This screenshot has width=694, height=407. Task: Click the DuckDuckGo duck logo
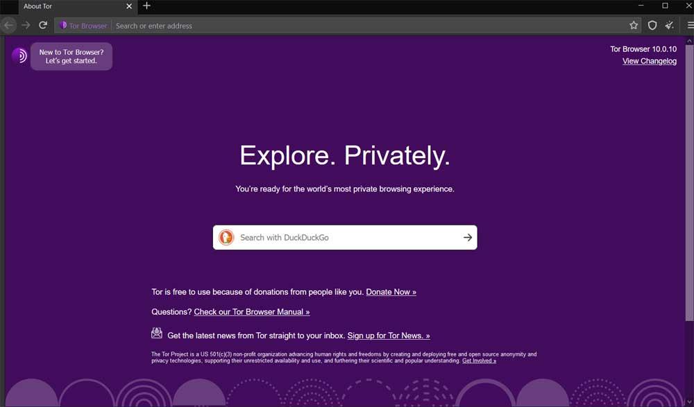point(226,238)
